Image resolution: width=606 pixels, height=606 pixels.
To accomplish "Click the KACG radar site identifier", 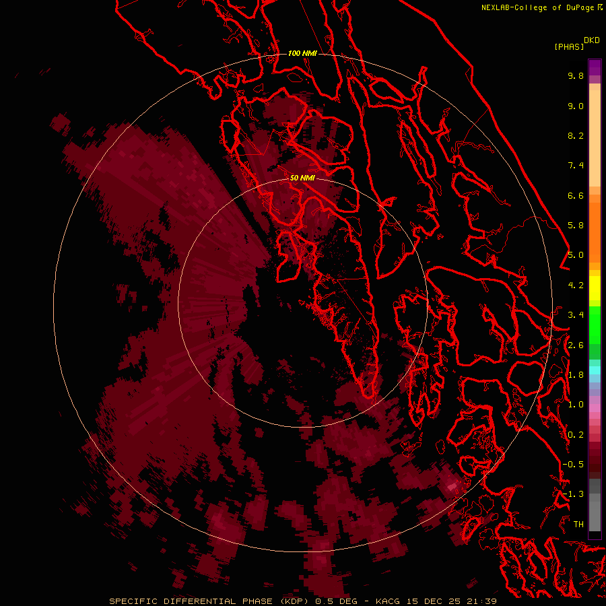I will [x=389, y=601].
